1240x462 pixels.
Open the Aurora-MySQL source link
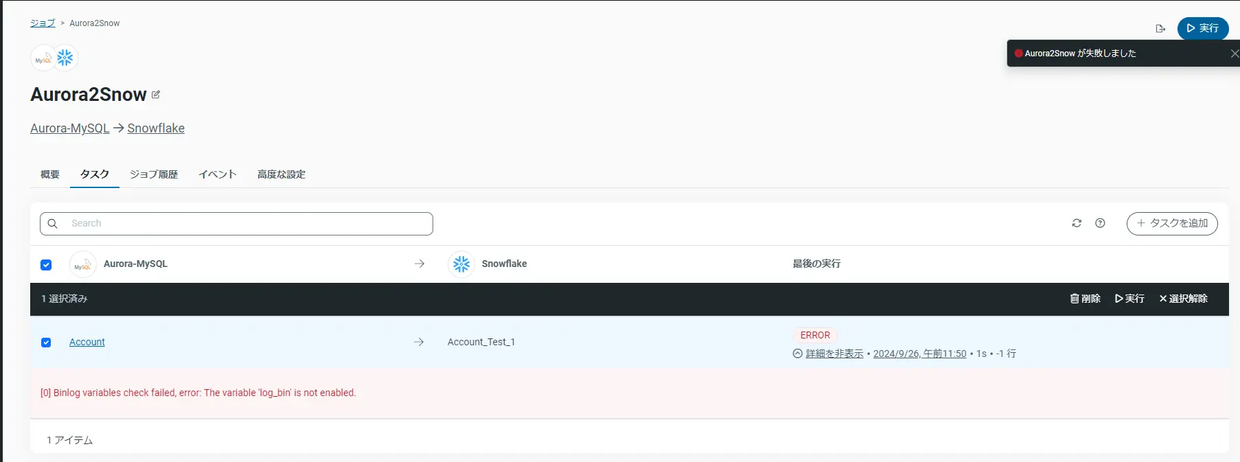[70, 128]
